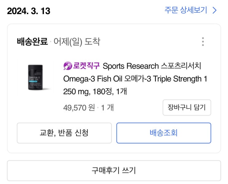Viewport: 228px width, 184px height.
Task: Click the chevron arrow beside 주문 상세보기
Action: point(214,11)
